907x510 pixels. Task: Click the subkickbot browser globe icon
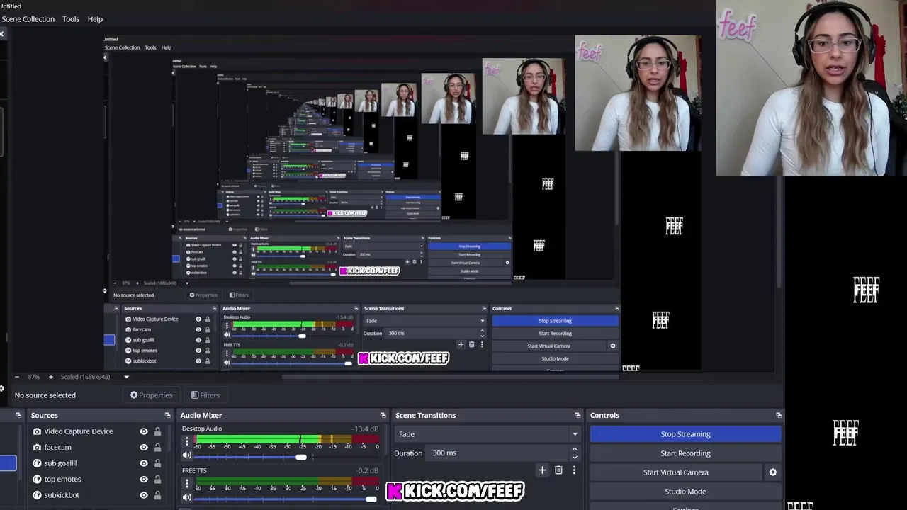pos(37,495)
